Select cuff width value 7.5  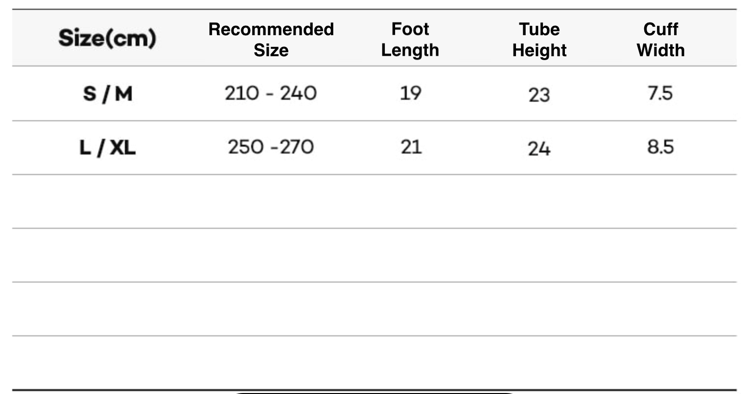tap(660, 93)
